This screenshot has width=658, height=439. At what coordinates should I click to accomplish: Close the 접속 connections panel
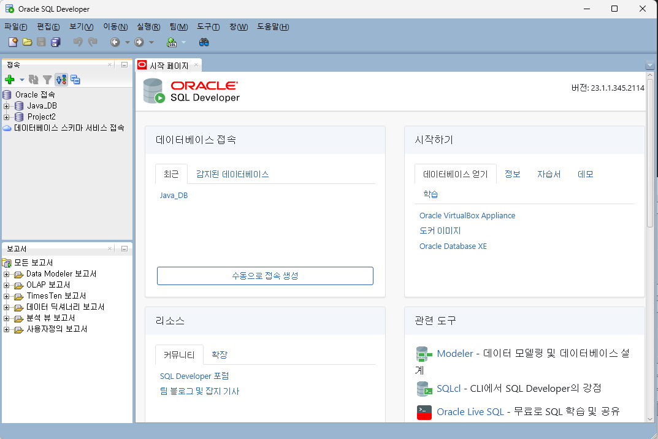pyautogui.click(x=110, y=64)
